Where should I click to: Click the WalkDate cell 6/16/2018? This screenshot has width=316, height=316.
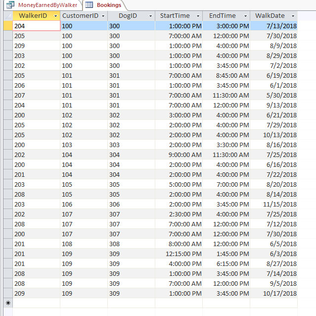(x=273, y=164)
